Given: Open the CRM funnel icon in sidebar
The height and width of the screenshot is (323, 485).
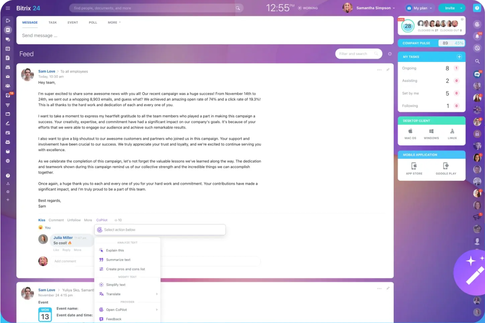Looking at the screenshot, I should pyautogui.click(x=8, y=105).
